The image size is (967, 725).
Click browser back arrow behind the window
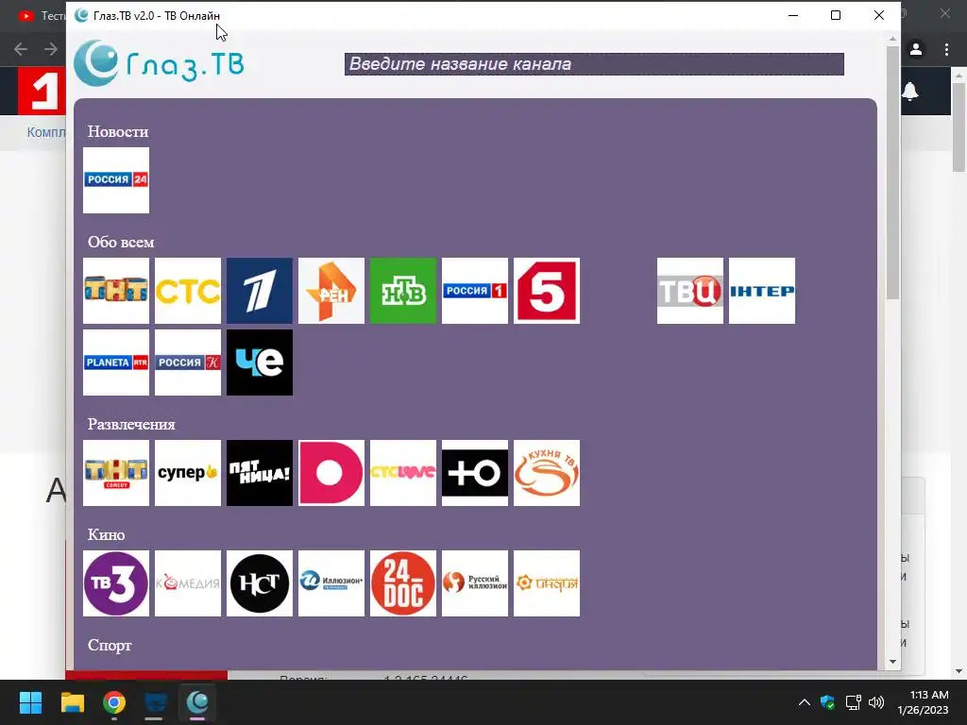pyautogui.click(x=21, y=49)
